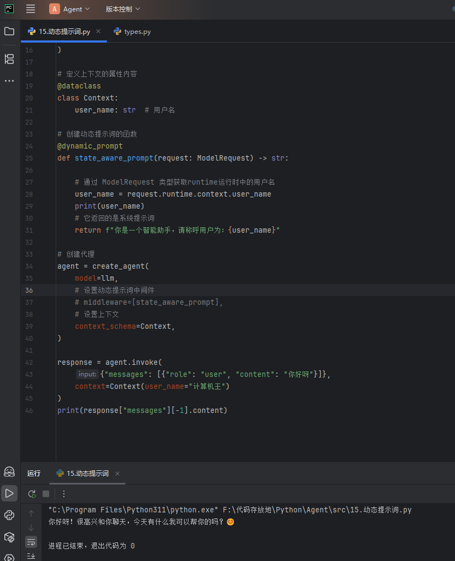The image size is (455, 561).
Task: Close the 15.动态提示词.py editor tab
Action: [x=98, y=31]
